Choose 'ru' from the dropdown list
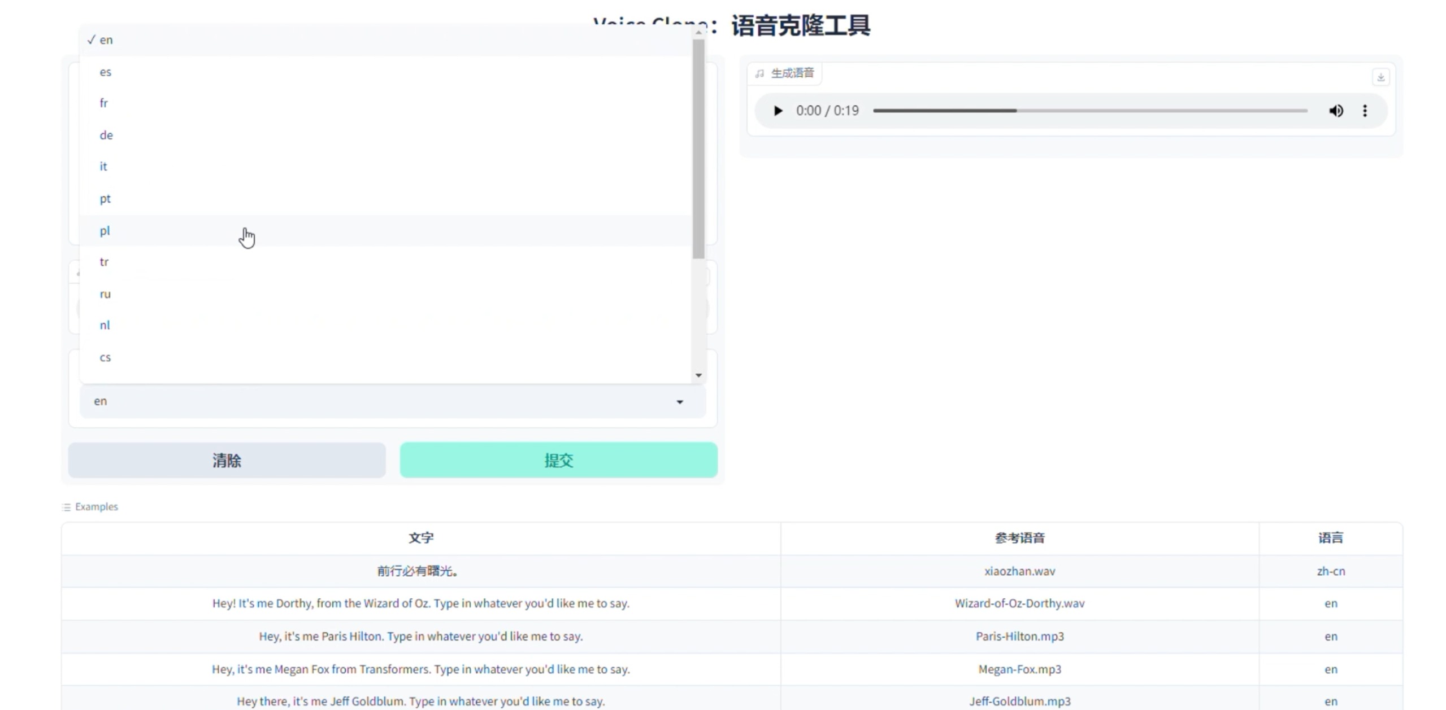 pos(105,294)
